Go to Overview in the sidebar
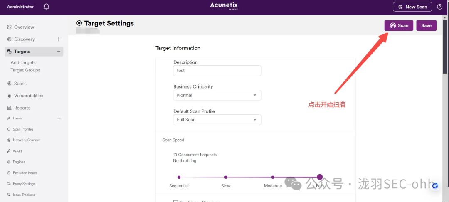 (24, 27)
